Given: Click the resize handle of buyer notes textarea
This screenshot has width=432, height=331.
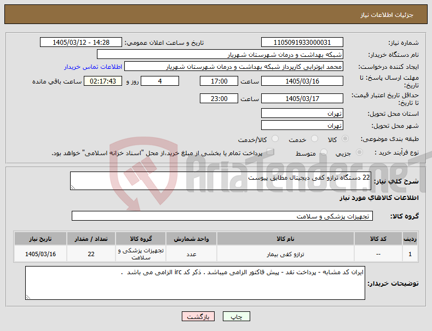Looking at the screenshot, I should click(x=28, y=297).
